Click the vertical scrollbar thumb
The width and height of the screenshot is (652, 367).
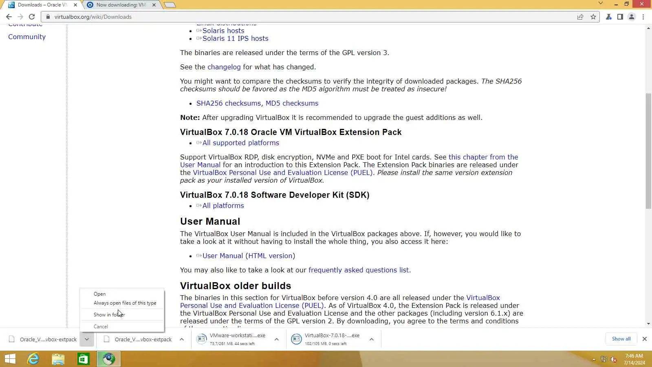648,151
